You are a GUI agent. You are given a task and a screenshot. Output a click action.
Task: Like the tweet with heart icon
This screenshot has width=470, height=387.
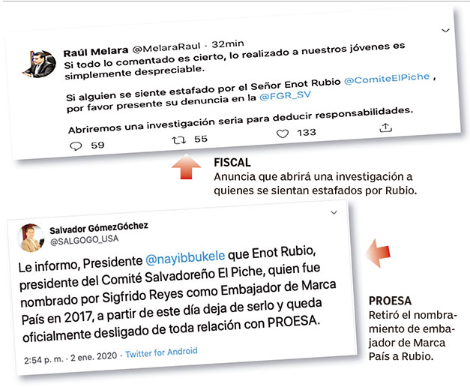tap(283, 133)
